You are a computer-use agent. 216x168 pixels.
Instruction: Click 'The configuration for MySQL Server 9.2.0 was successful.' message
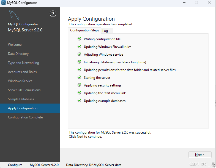pyautogui.click(x=110, y=132)
